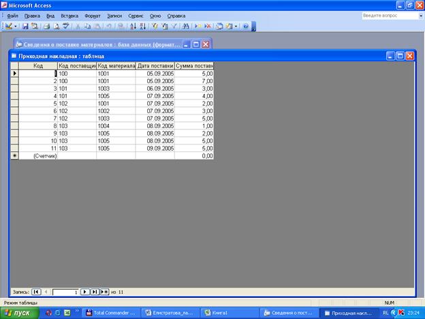
Task: Open Print Preview from the toolbar
Action: [57, 27]
